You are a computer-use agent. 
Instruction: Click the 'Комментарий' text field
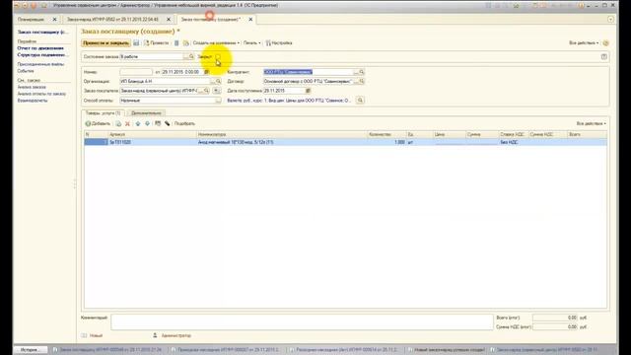pyautogui.click(x=302, y=322)
